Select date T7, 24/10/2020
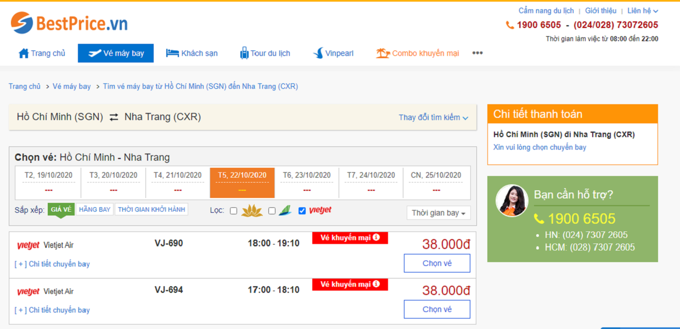 (371, 182)
